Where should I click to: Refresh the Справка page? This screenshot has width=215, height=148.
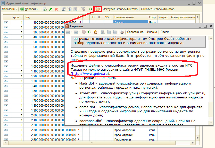pos(90,32)
